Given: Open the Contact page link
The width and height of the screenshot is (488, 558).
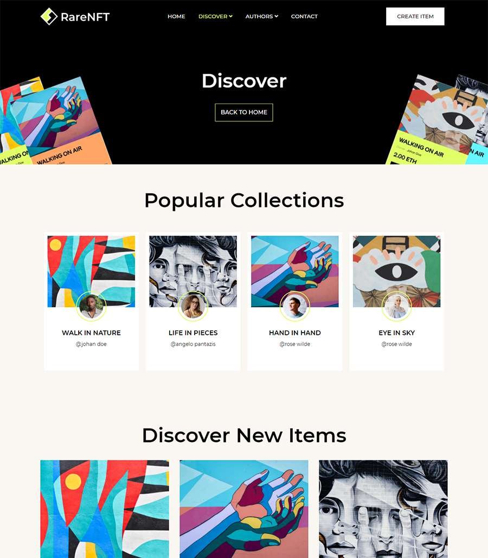Looking at the screenshot, I should click(304, 16).
